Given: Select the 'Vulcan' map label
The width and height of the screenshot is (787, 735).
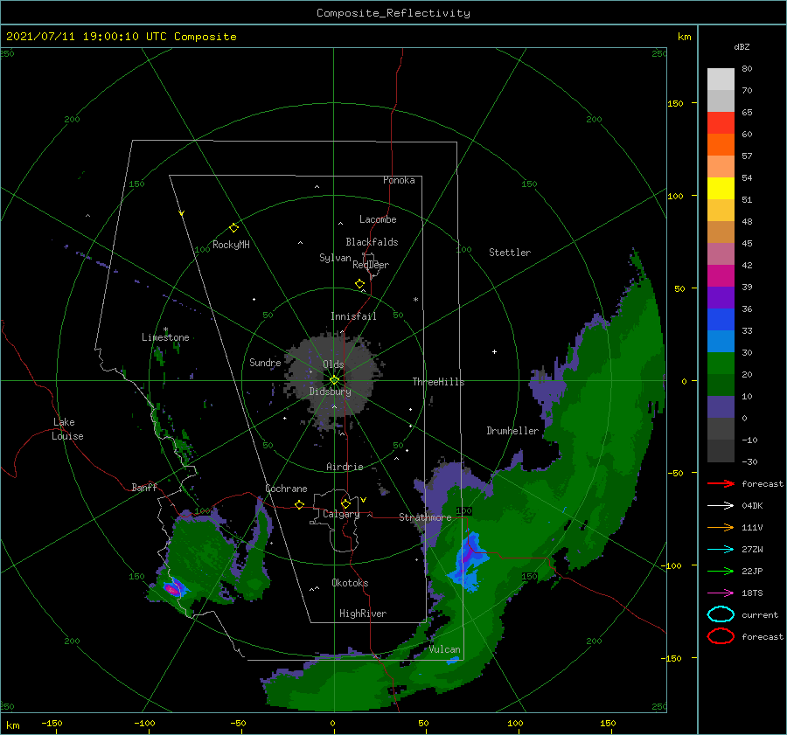Looking at the screenshot, I should pyautogui.click(x=445, y=649).
